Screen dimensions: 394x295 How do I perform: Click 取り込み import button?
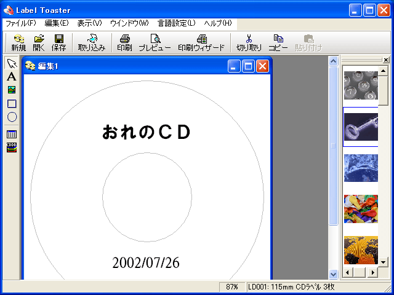pos(92,42)
